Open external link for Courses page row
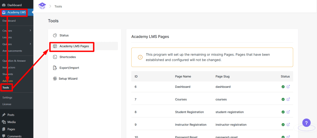 [x=288, y=99]
